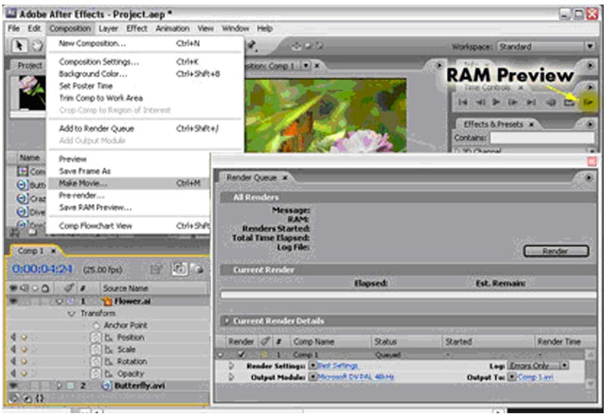Toggle Rotation keyframe checkbox diamond
Screen dimensions: 606x417
(24, 362)
